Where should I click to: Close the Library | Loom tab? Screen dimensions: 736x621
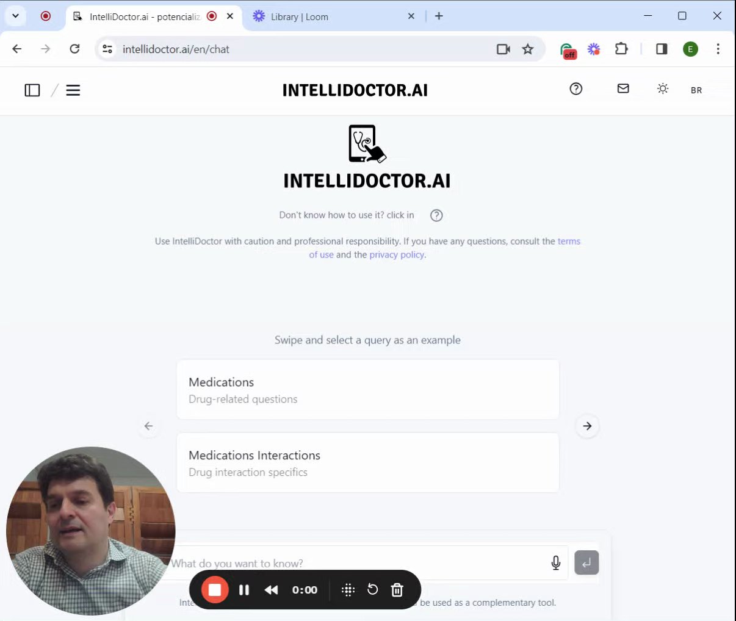(x=411, y=16)
